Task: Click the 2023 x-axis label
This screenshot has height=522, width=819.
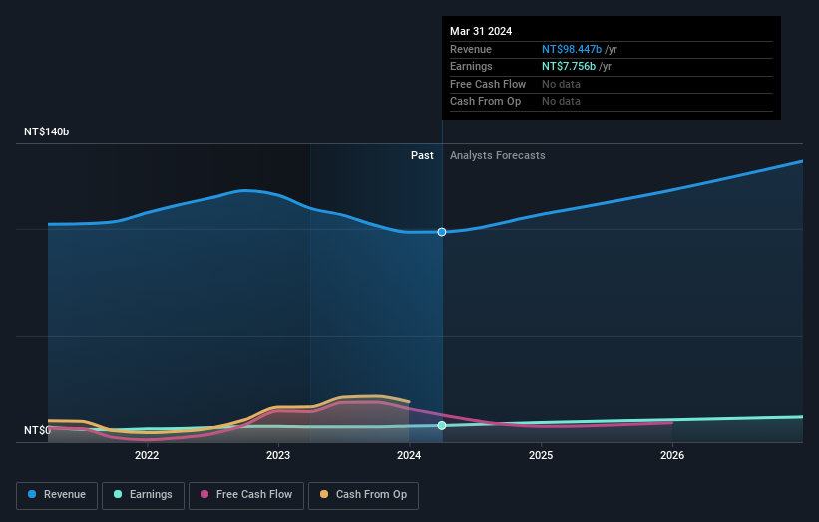Action: pos(278,456)
